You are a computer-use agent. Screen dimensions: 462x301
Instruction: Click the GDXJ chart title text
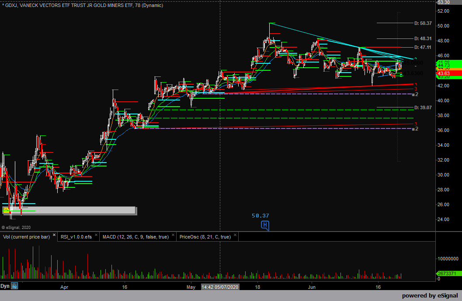(82, 5)
